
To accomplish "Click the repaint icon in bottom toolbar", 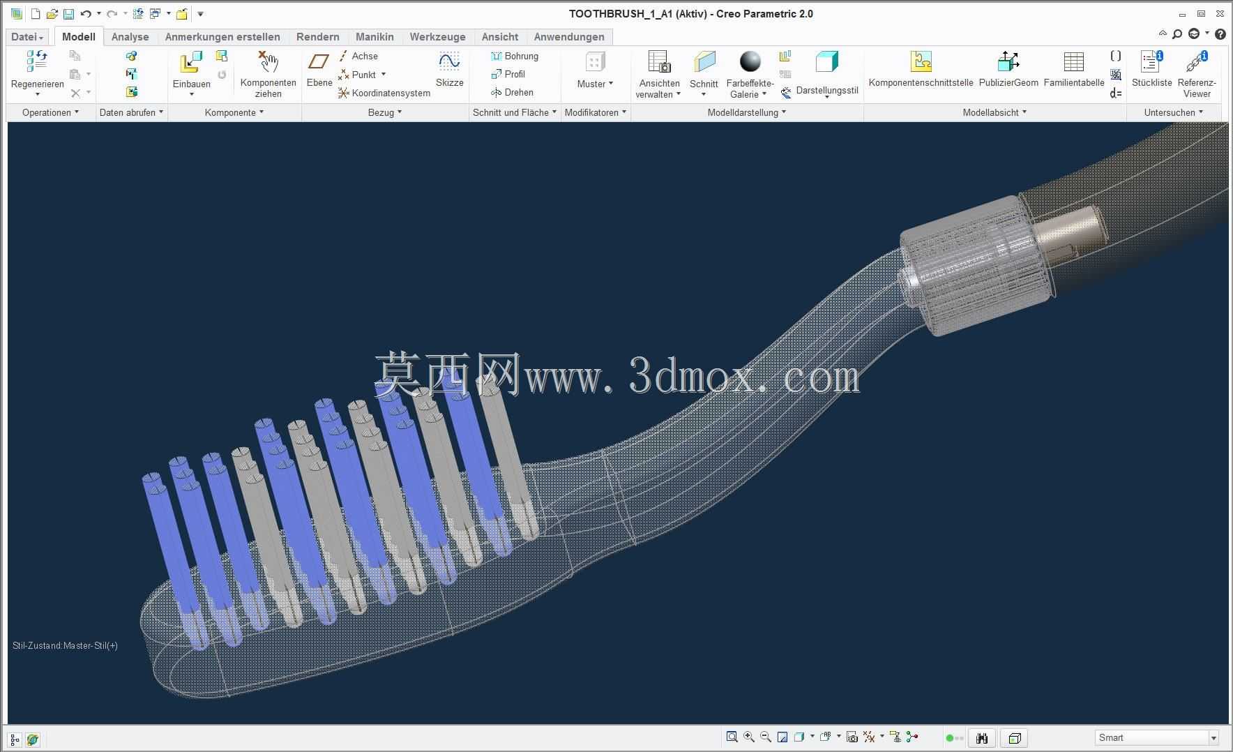I will [782, 737].
